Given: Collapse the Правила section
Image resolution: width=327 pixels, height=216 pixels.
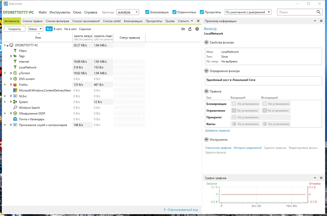Looking at the screenshot, I should 207,91.
